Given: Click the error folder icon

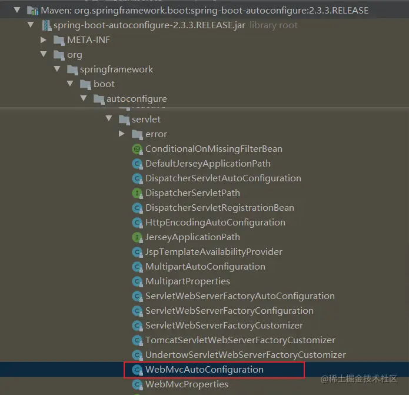Looking at the screenshot, I should pos(137,135).
